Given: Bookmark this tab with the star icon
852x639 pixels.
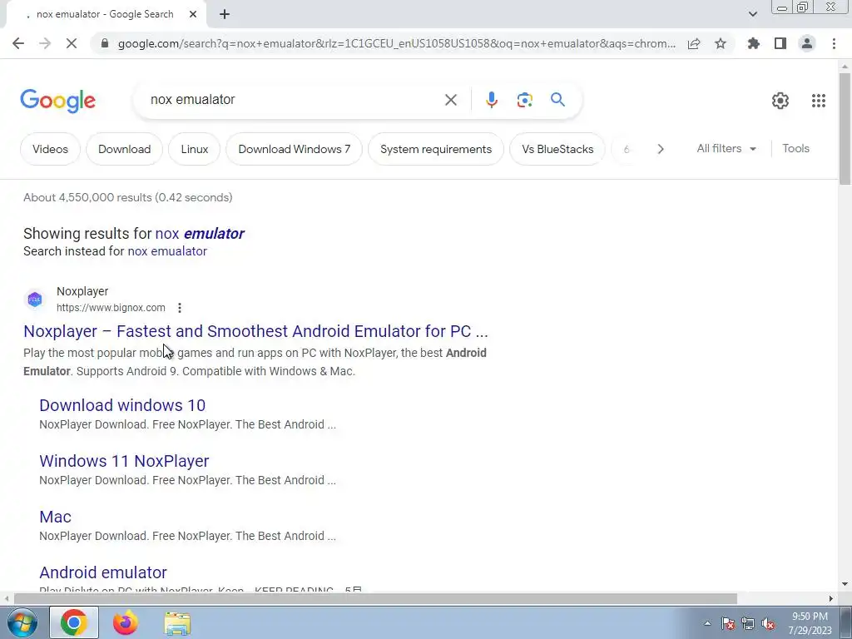Looking at the screenshot, I should coord(721,43).
